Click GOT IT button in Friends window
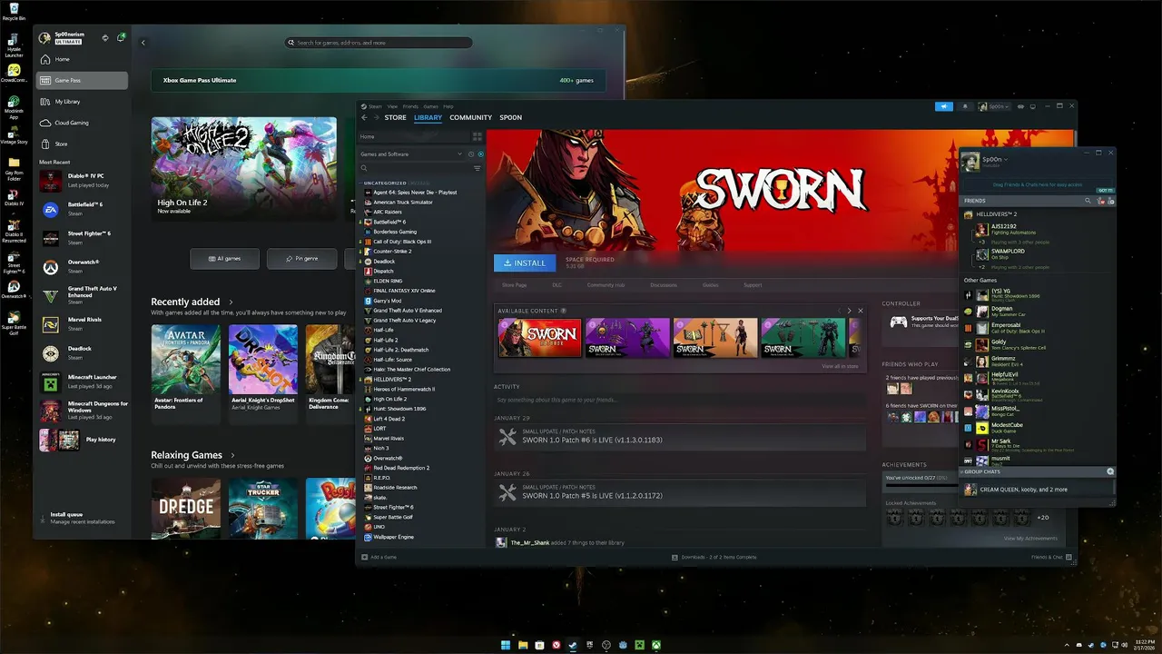The height and width of the screenshot is (654, 1162). pyautogui.click(x=1105, y=190)
